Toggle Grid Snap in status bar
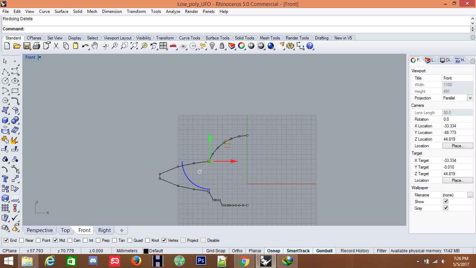The image size is (476, 268). 216,251
